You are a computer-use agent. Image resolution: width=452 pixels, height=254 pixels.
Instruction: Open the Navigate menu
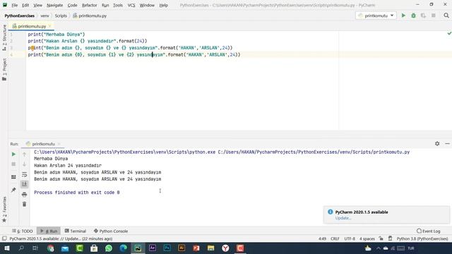(x=55, y=5)
